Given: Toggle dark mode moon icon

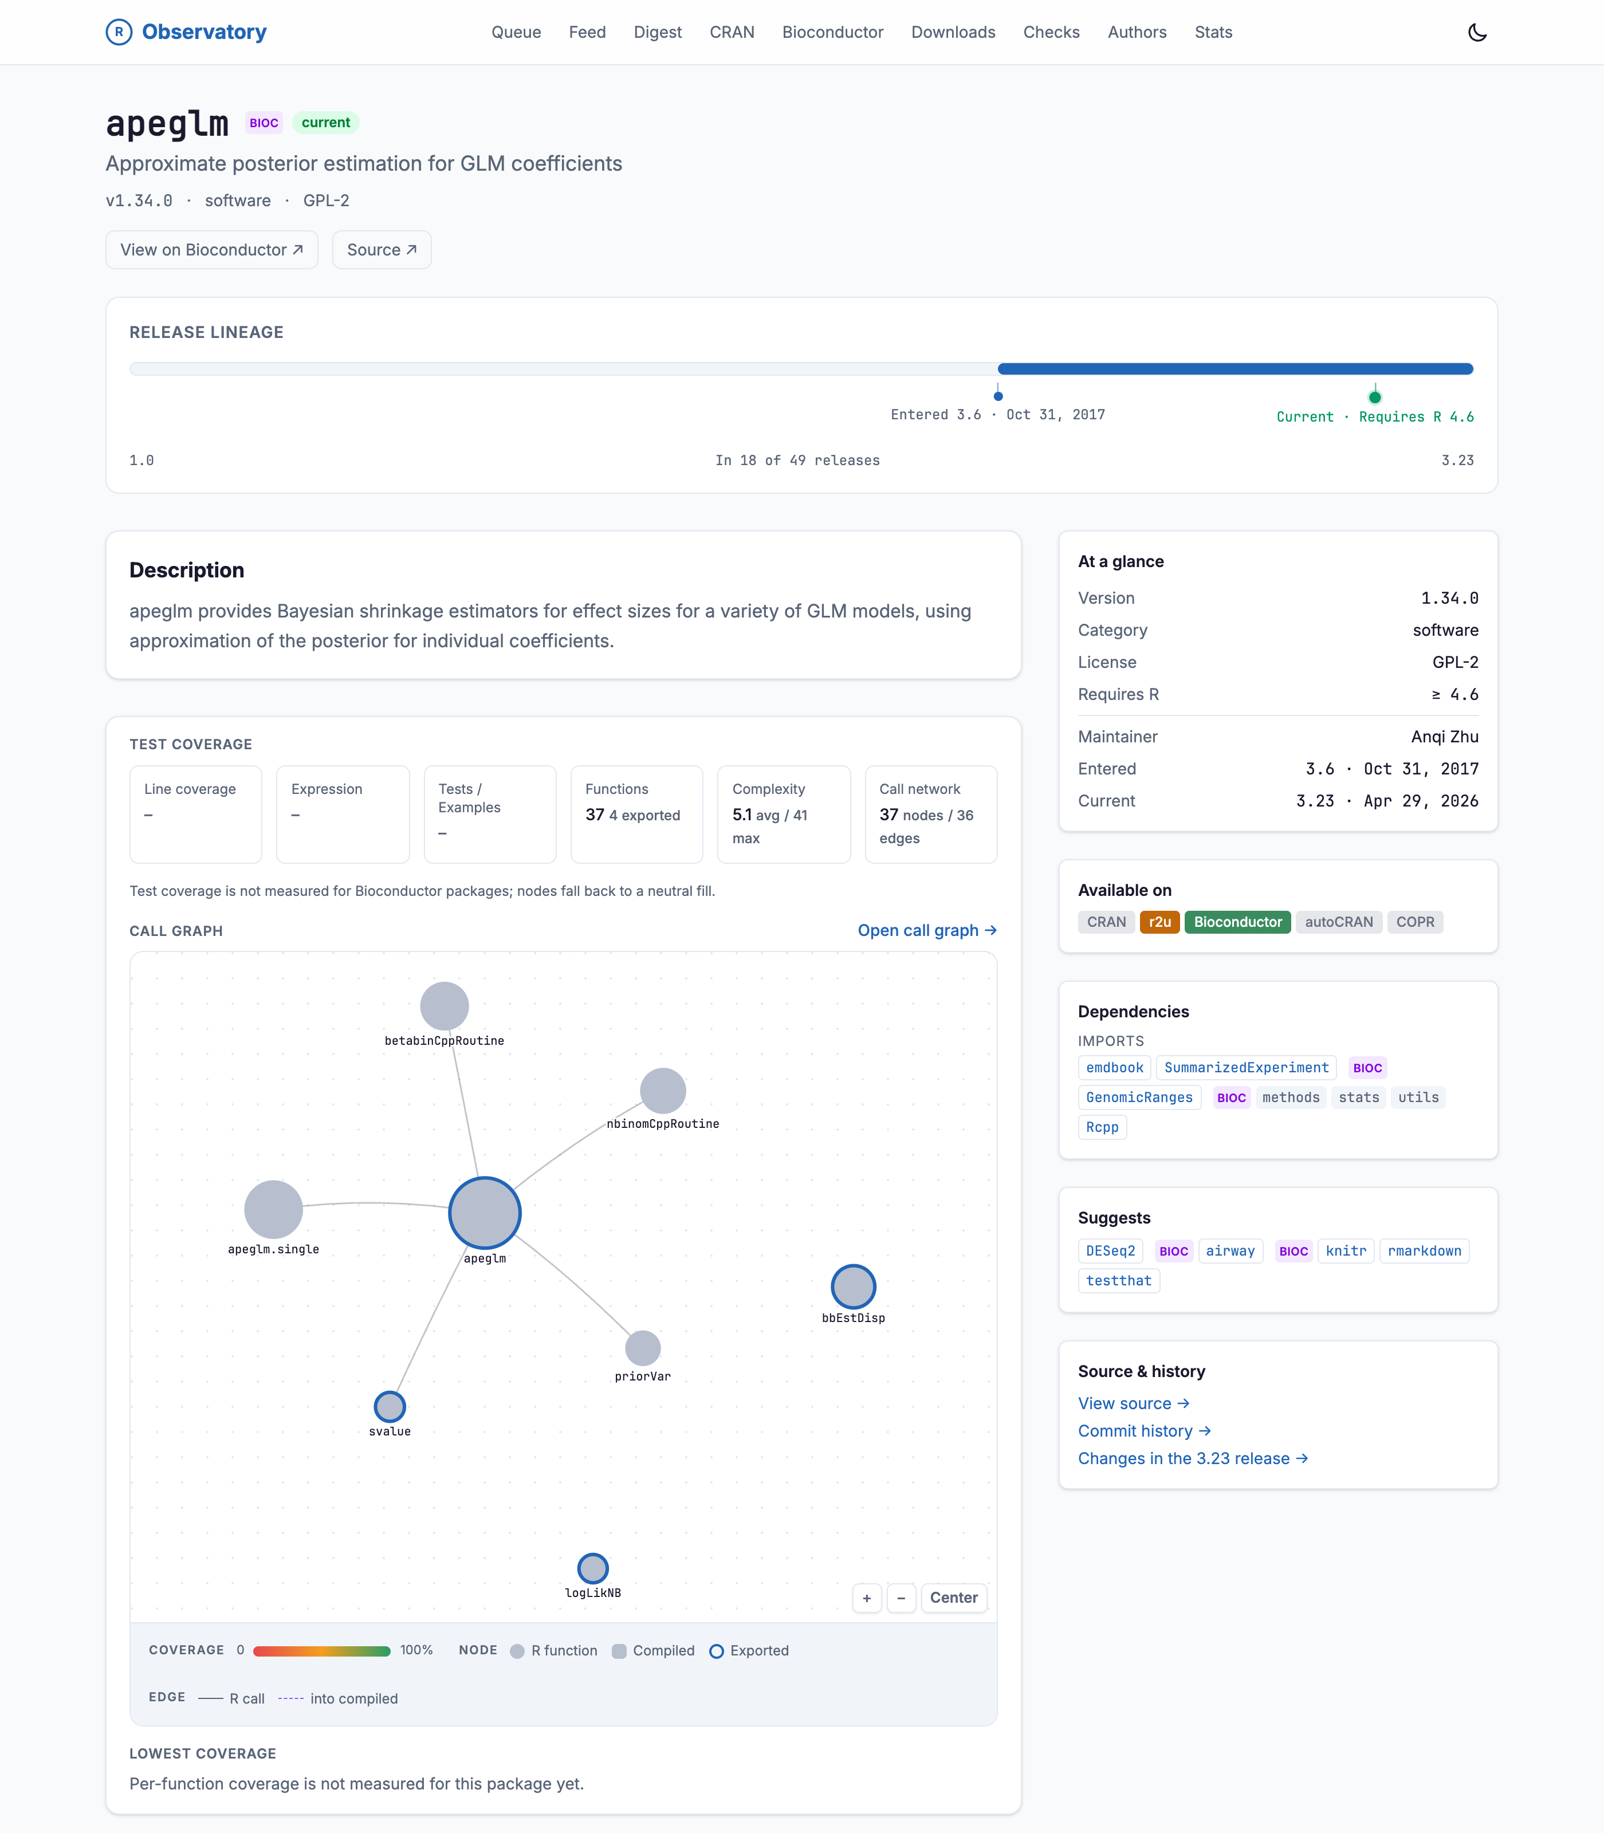Looking at the screenshot, I should pos(1477,32).
